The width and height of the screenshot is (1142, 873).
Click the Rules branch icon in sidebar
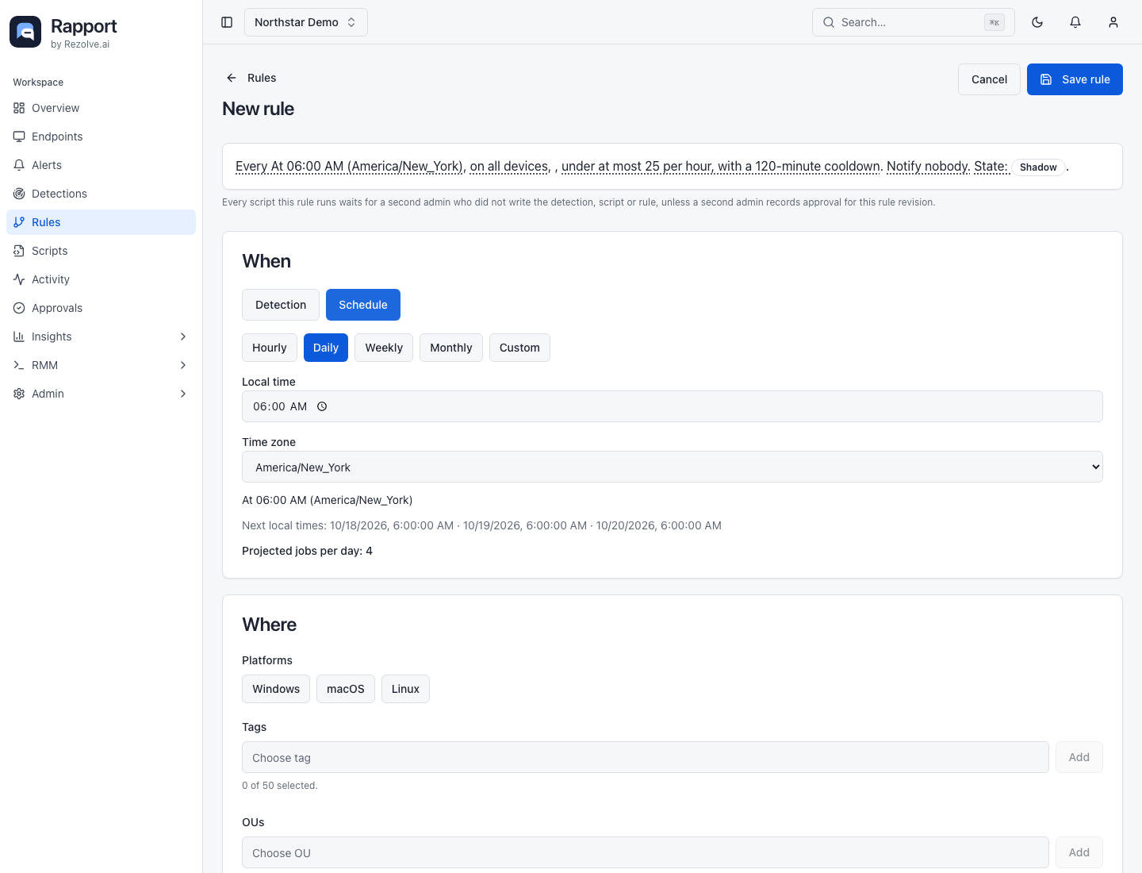click(19, 222)
